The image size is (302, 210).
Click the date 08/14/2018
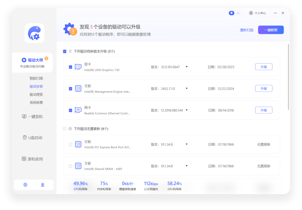click(x=226, y=110)
